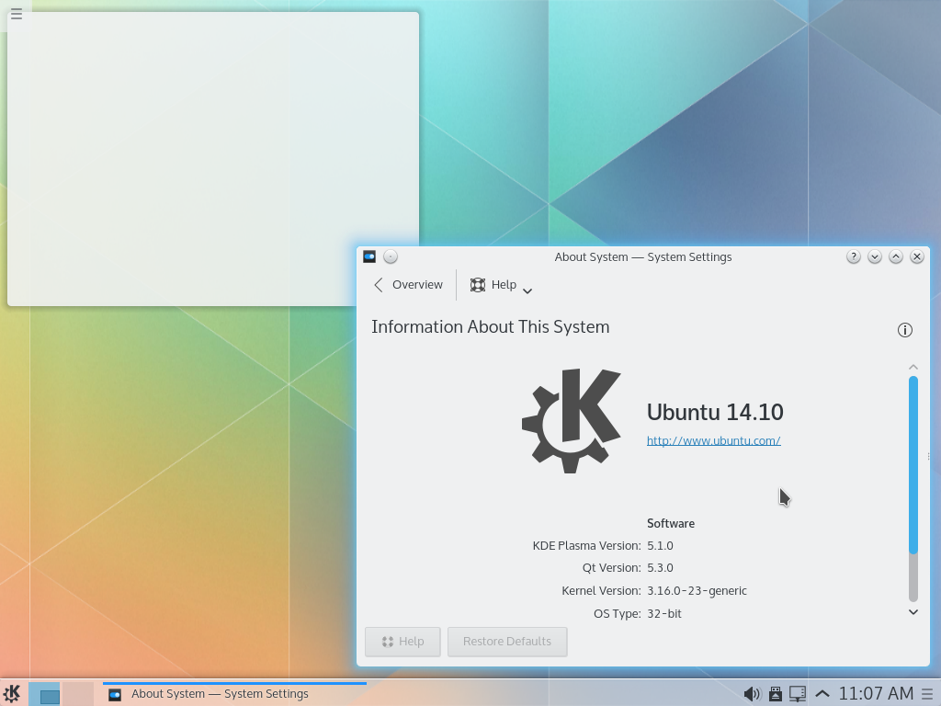
Task: Click the System Settings window menu icon
Action: pyautogui.click(x=369, y=256)
